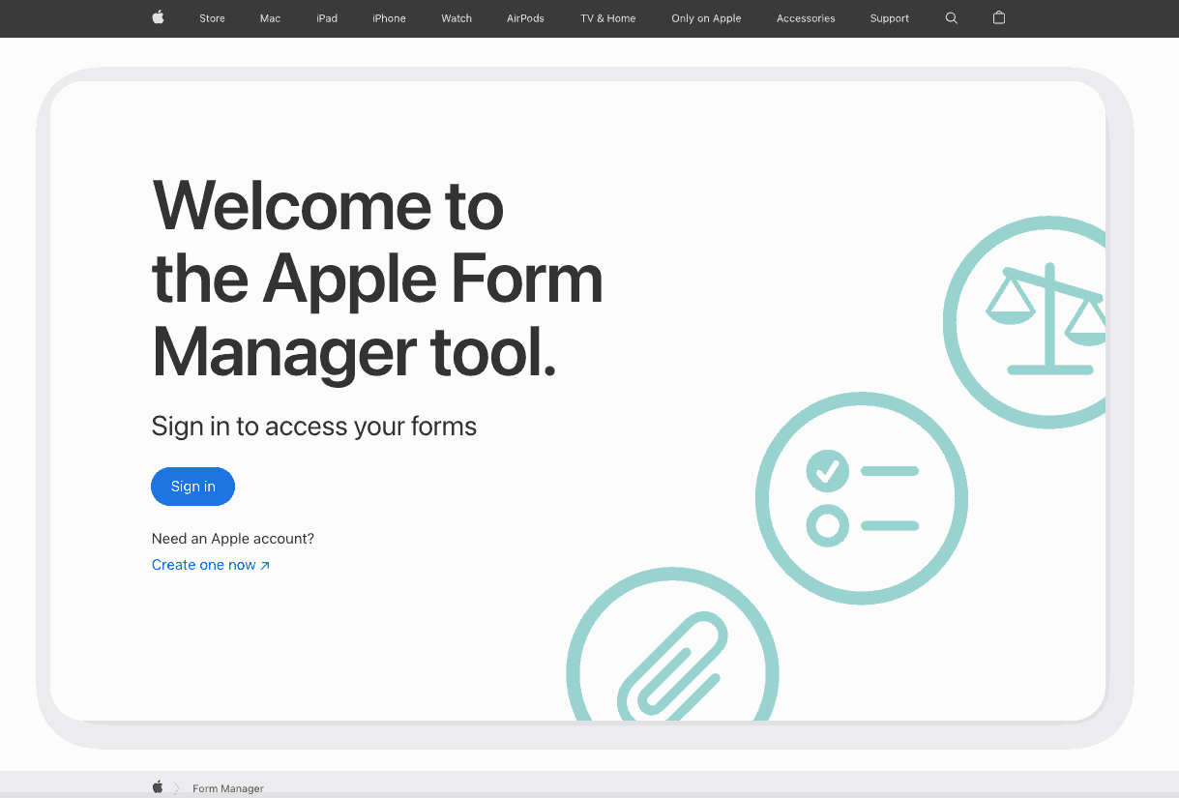Open the Accessories menu item

click(806, 18)
